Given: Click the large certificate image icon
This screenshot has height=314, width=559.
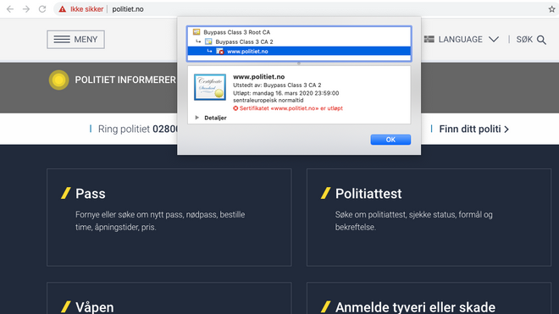Looking at the screenshot, I should coord(210,87).
